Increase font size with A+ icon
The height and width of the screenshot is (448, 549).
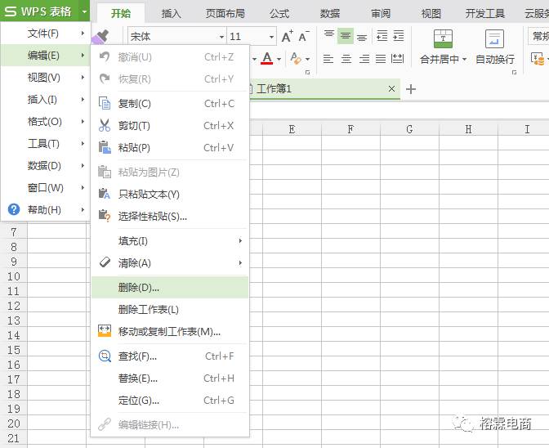(288, 36)
